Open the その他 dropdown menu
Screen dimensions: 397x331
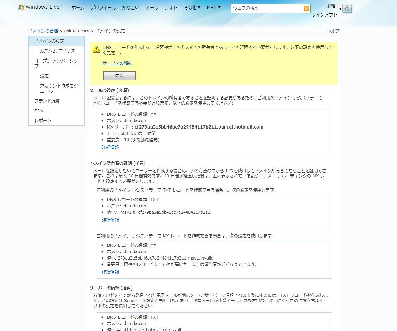tap(192, 8)
